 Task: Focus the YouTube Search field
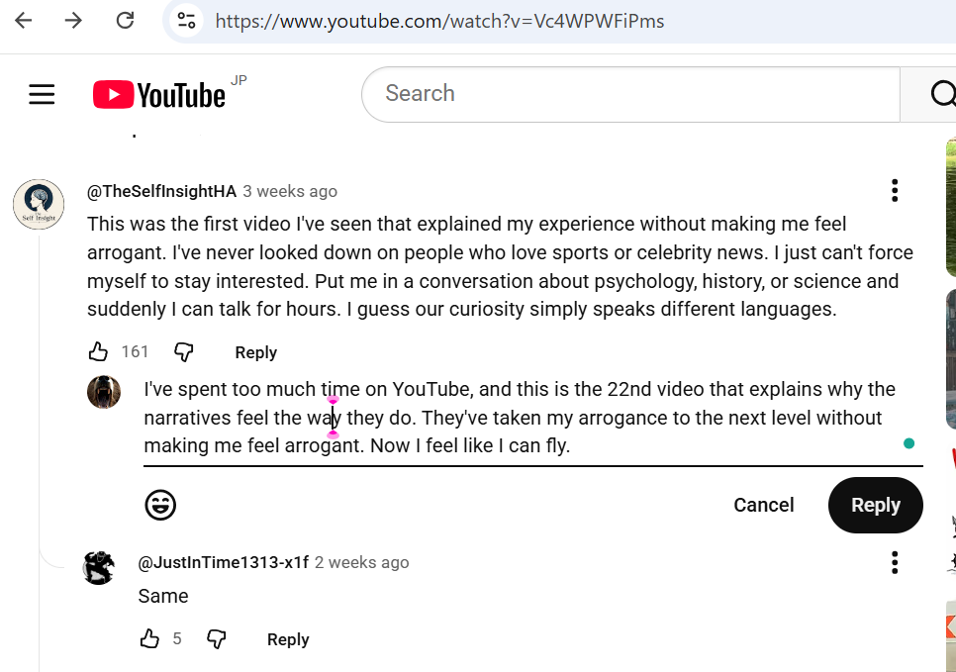click(631, 94)
